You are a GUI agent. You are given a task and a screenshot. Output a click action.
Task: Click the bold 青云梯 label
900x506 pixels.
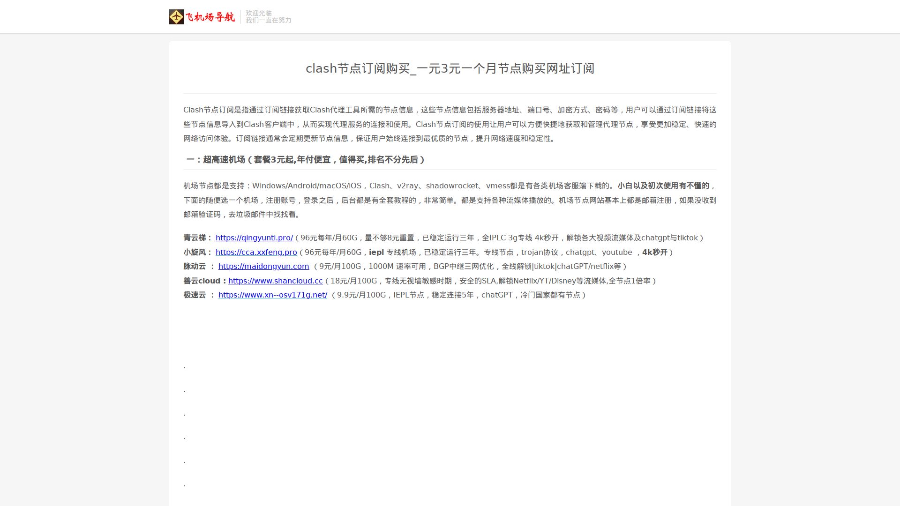(x=195, y=238)
